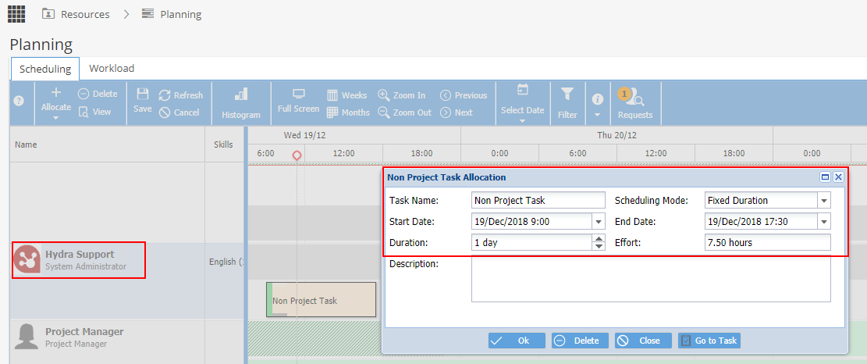Close dialog with X icon

(x=838, y=177)
